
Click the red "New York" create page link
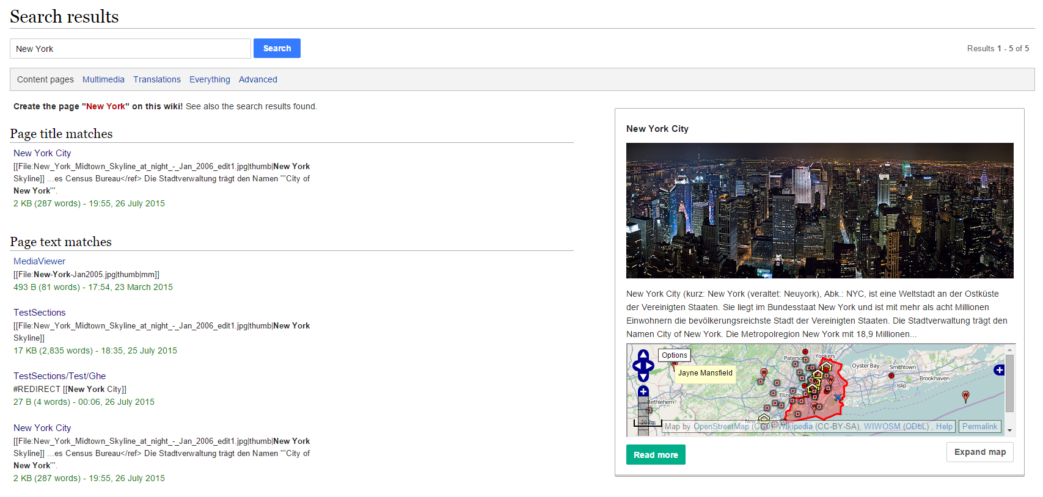point(105,106)
